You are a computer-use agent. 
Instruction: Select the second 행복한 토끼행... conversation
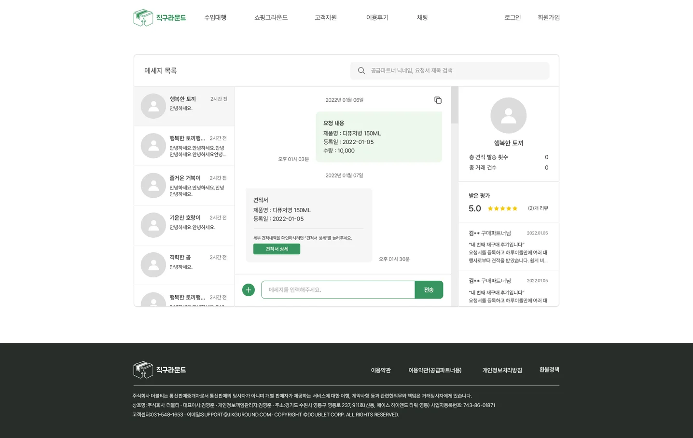point(184,146)
